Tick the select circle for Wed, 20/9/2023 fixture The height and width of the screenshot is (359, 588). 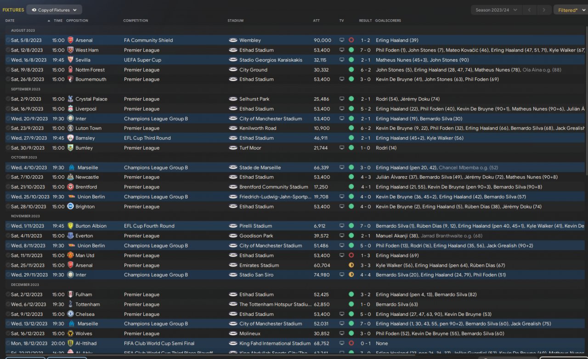pos(8,118)
